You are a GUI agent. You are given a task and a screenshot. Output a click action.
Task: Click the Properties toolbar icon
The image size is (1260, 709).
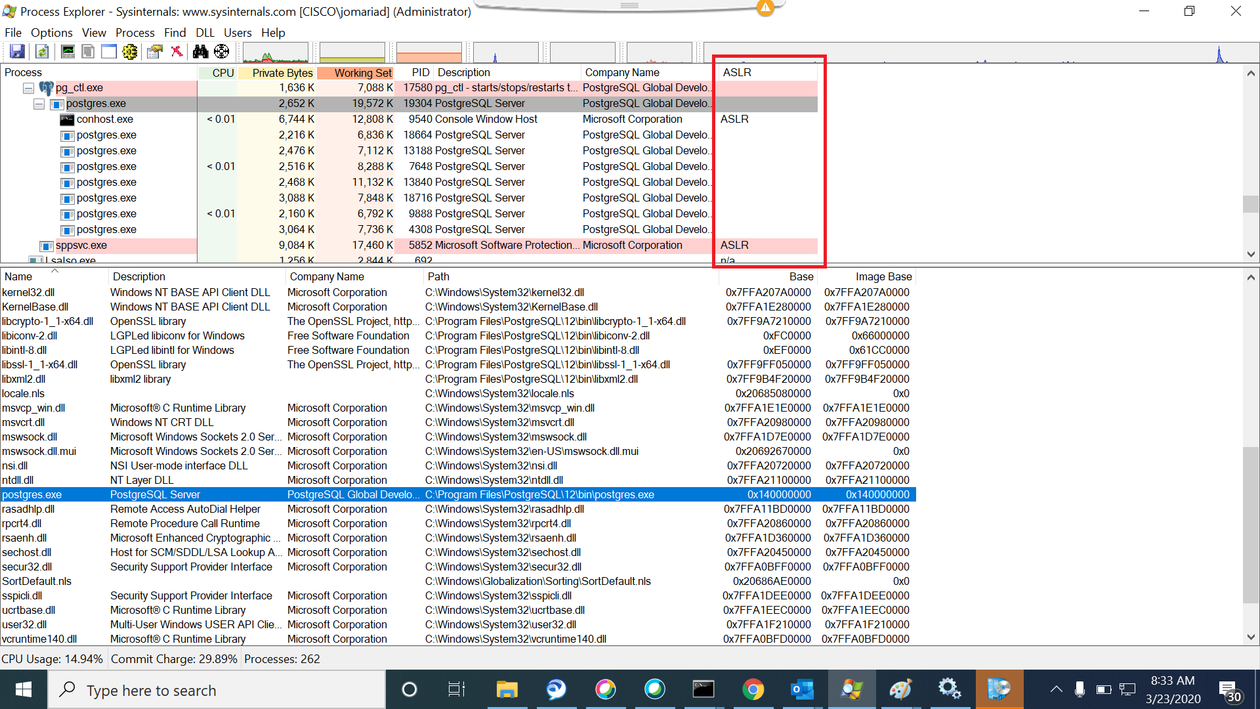(155, 51)
